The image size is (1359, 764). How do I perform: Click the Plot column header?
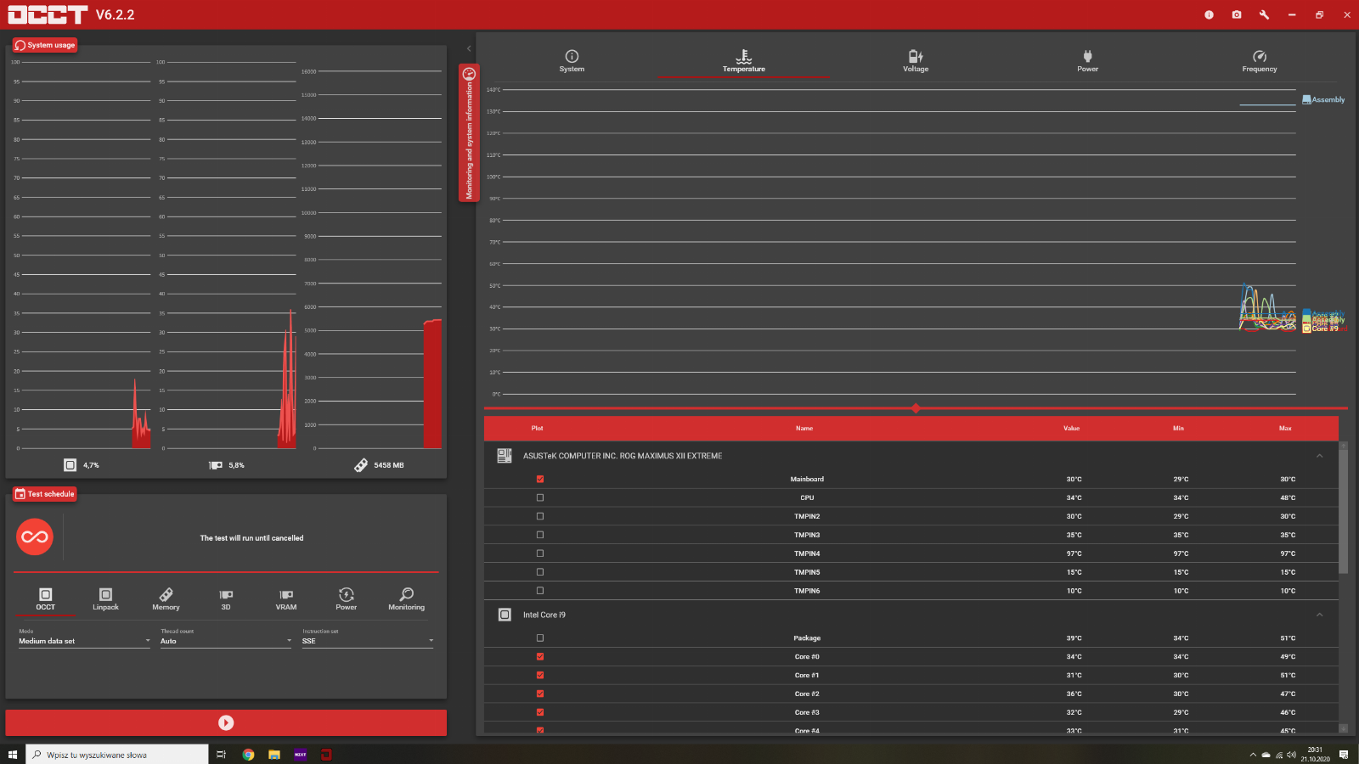point(538,429)
